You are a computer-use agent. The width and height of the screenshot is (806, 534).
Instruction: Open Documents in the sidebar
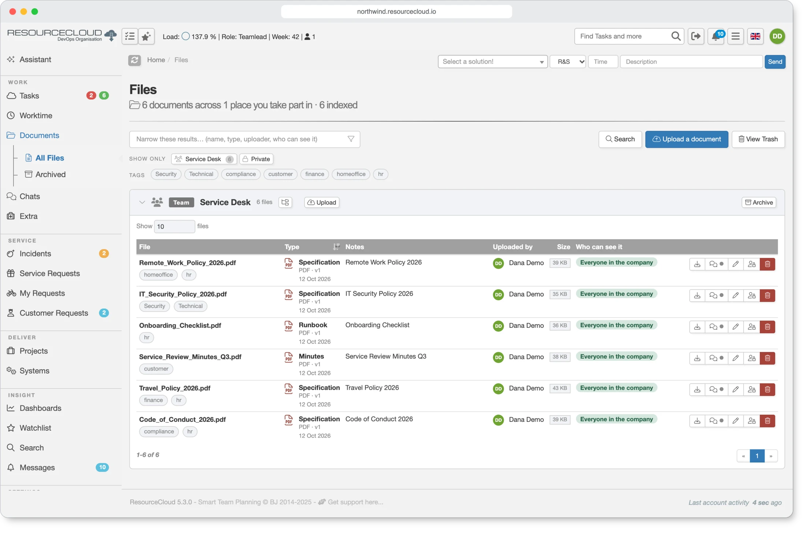tap(39, 136)
